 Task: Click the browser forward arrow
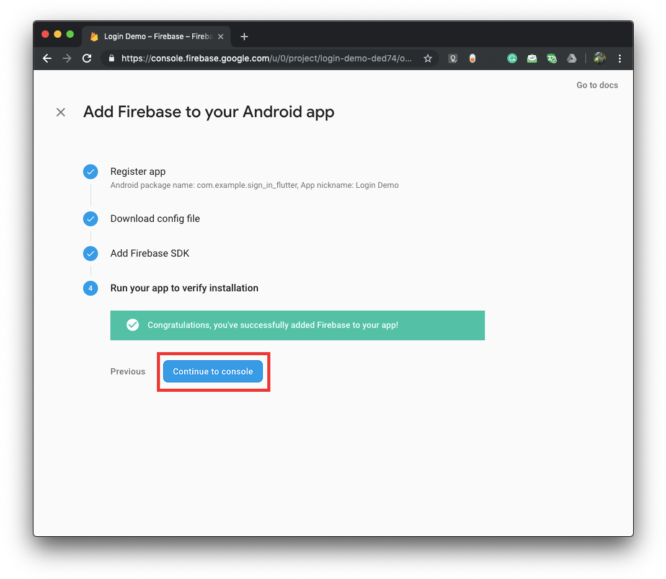67,58
